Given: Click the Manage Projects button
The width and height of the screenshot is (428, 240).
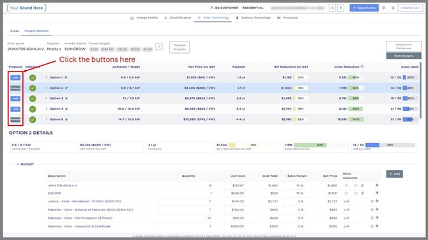Looking at the screenshot, I should 180,47.
